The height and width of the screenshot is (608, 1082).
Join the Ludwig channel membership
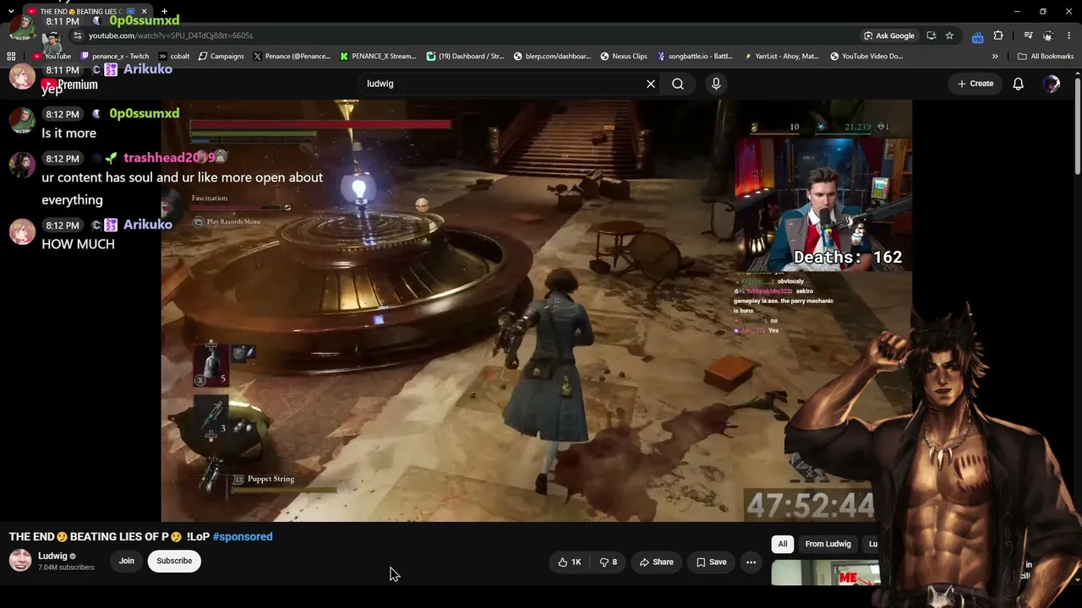tap(127, 561)
